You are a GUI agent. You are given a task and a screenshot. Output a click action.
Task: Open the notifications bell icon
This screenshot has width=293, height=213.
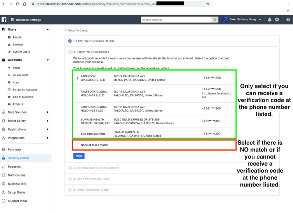pyautogui.click(x=270, y=19)
